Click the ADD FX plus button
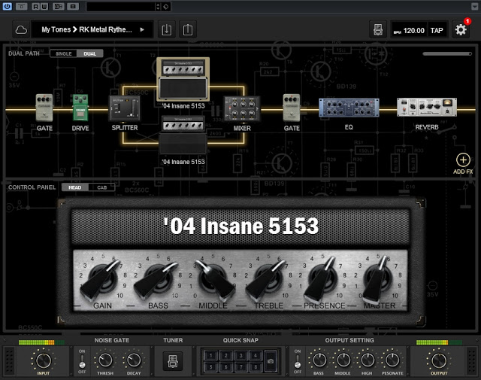 463,160
